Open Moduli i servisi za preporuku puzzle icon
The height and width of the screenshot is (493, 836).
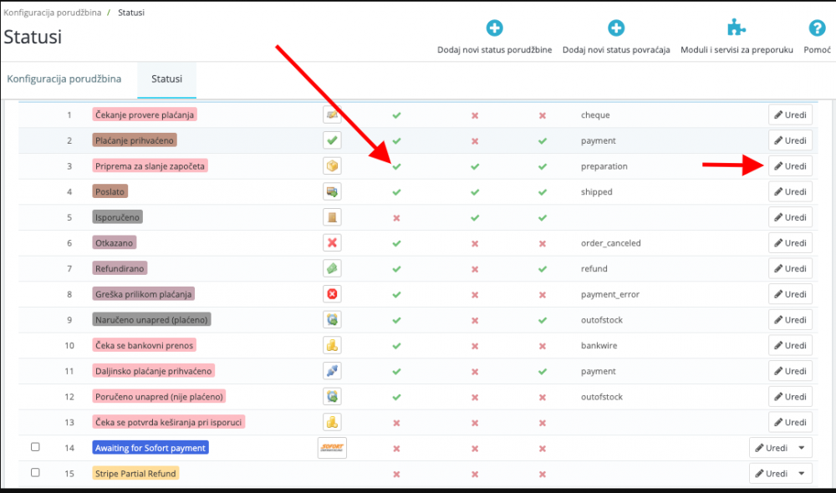tap(737, 26)
